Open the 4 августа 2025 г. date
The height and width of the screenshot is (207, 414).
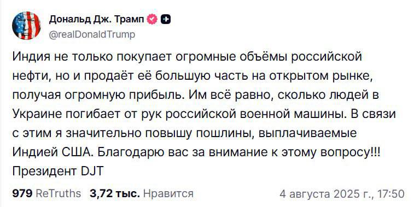click(x=326, y=194)
